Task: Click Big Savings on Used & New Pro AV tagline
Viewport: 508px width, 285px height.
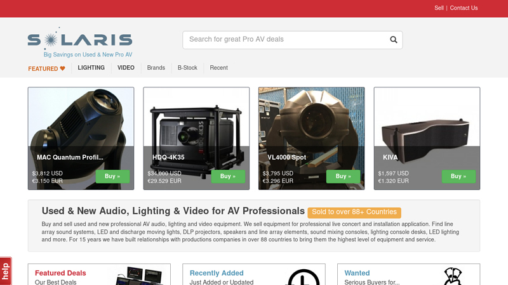Action: pyautogui.click(x=88, y=54)
